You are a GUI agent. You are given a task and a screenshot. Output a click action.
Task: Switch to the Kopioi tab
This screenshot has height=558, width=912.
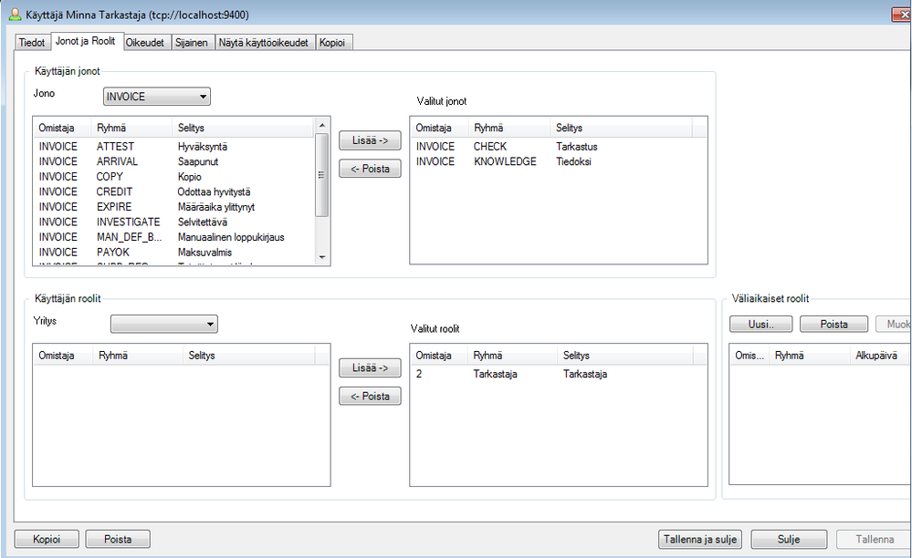pos(332,42)
